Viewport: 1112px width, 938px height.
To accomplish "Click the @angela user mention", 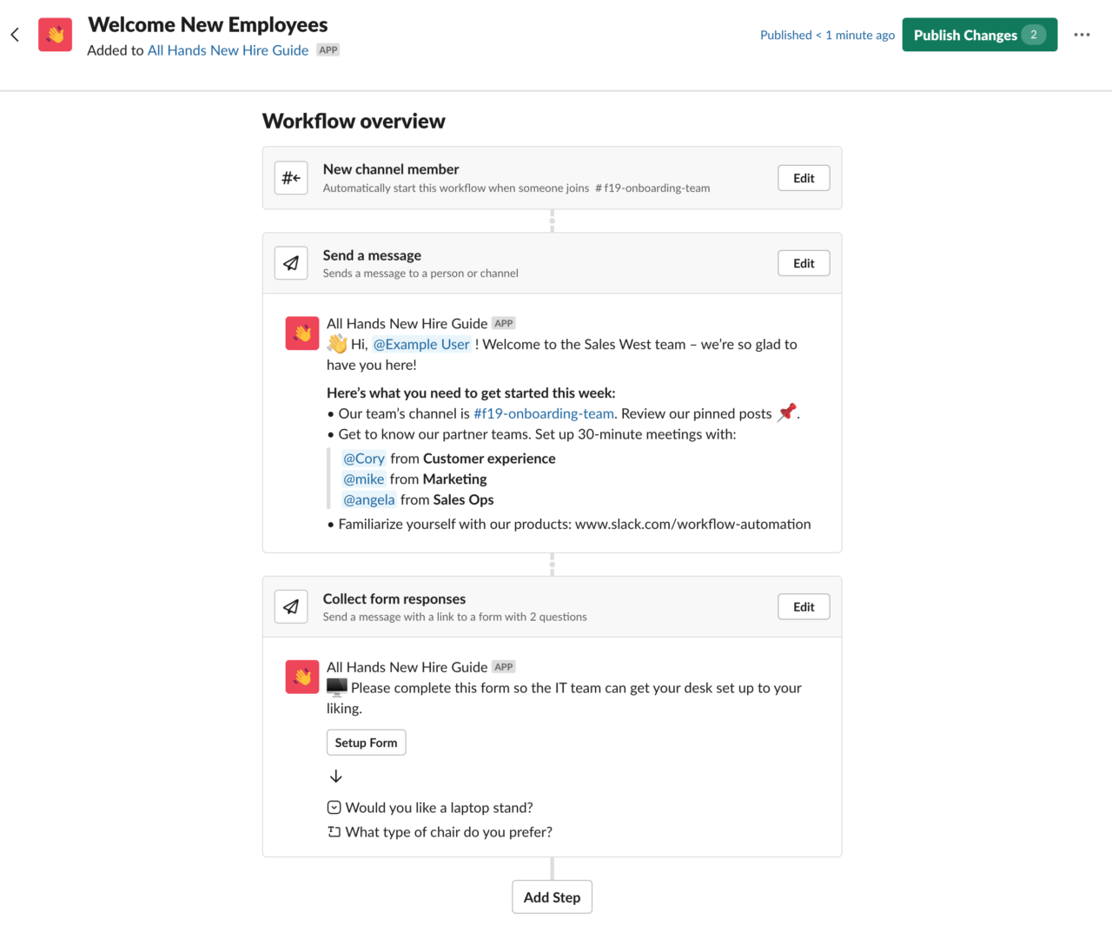I will coord(368,499).
